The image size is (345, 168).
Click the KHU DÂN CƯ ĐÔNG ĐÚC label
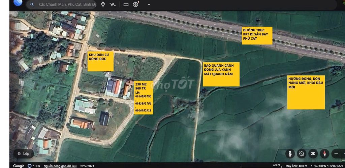point(100,61)
